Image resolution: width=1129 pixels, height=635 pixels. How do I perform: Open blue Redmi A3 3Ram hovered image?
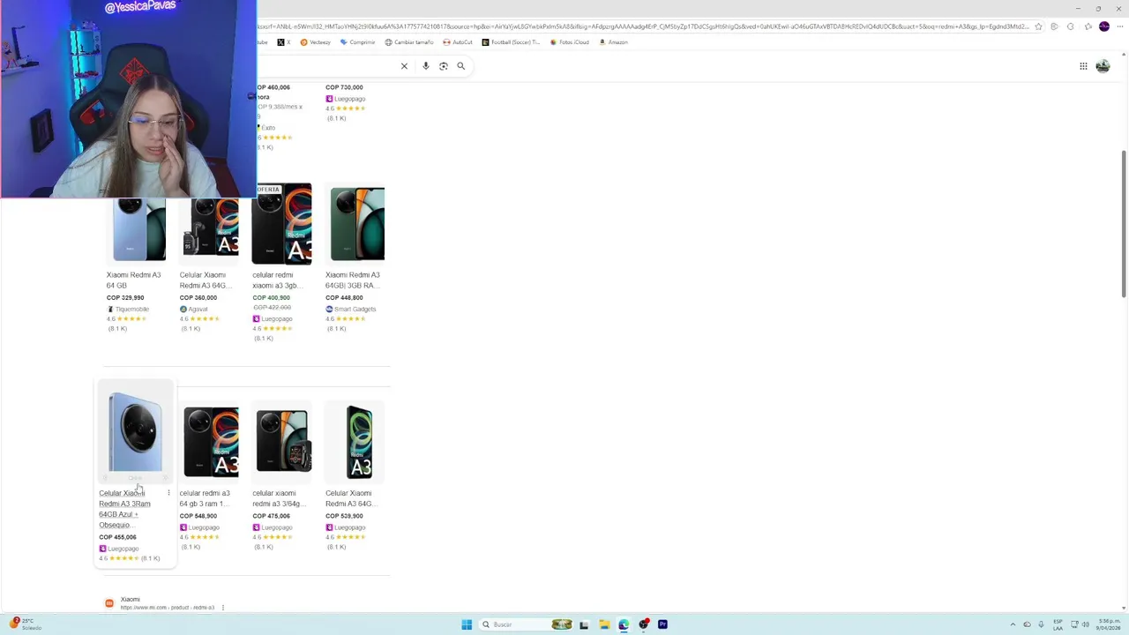(x=135, y=433)
